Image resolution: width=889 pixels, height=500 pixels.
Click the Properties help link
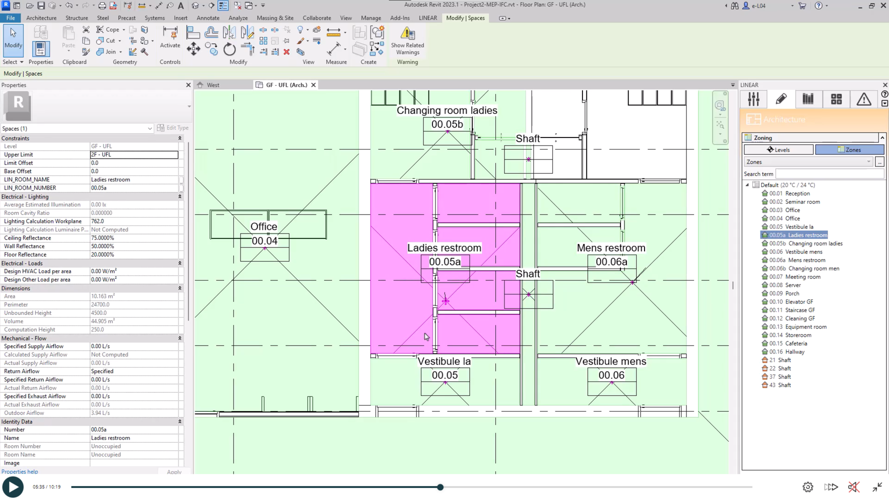point(19,471)
